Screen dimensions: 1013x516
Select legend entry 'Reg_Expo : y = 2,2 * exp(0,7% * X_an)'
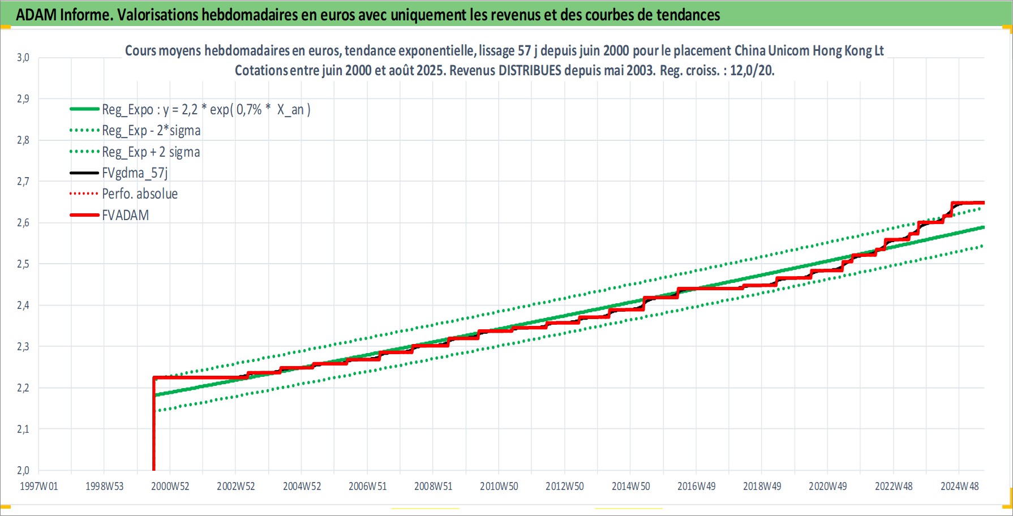click(206, 110)
